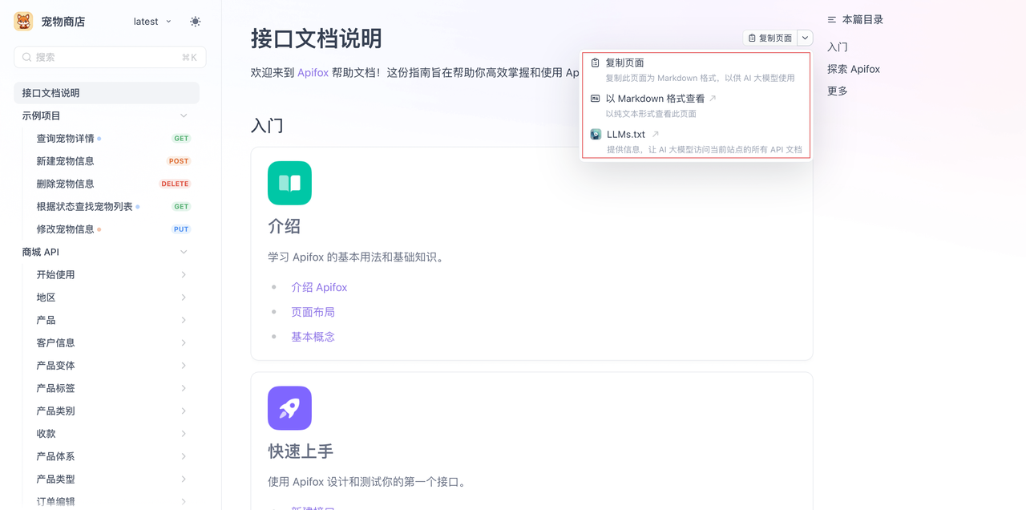Image resolution: width=1026 pixels, height=510 pixels.
Task: Click the pet shop fox logo
Action: pyautogui.click(x=23, y=22)
